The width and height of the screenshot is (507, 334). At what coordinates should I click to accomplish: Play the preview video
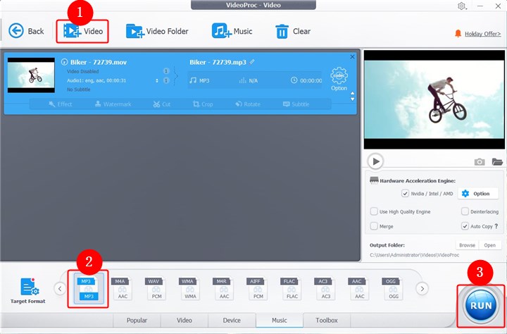tap(375, 161)
